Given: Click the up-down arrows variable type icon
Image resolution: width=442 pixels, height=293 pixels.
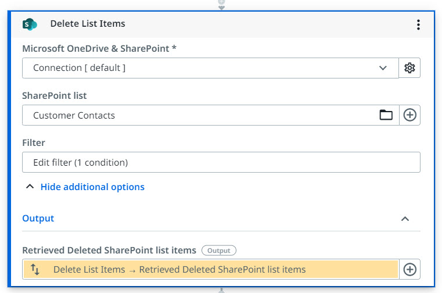Looking at the screenshot, I should pyautogui.click(x=35, y=269).
